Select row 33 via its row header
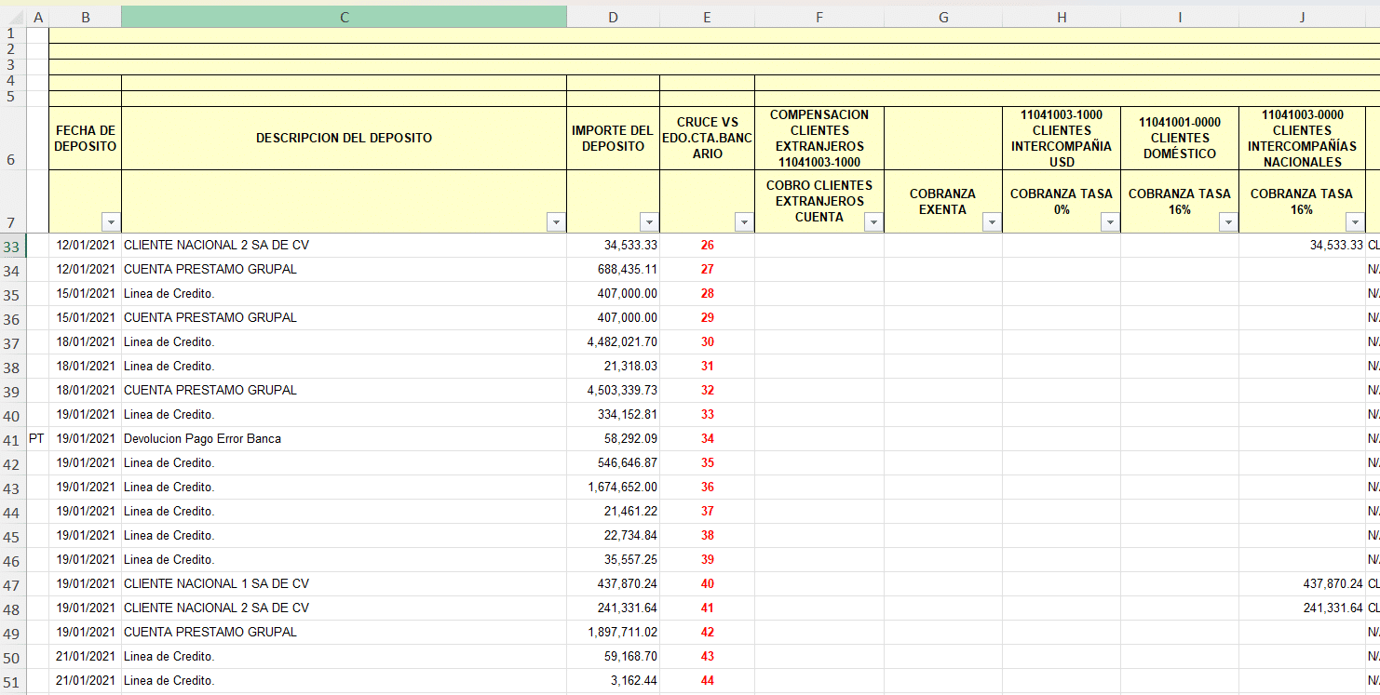Viewport: 1380px width, 695px height. (12, 246)
